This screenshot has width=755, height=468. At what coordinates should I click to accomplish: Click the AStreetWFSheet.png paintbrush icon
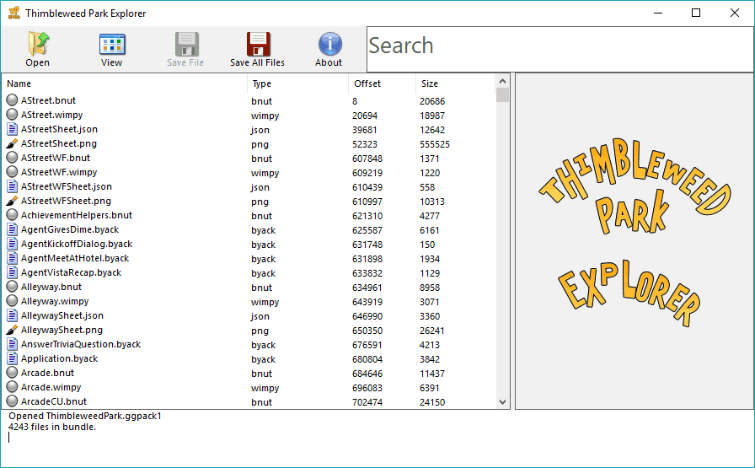(x=12, y=201)
